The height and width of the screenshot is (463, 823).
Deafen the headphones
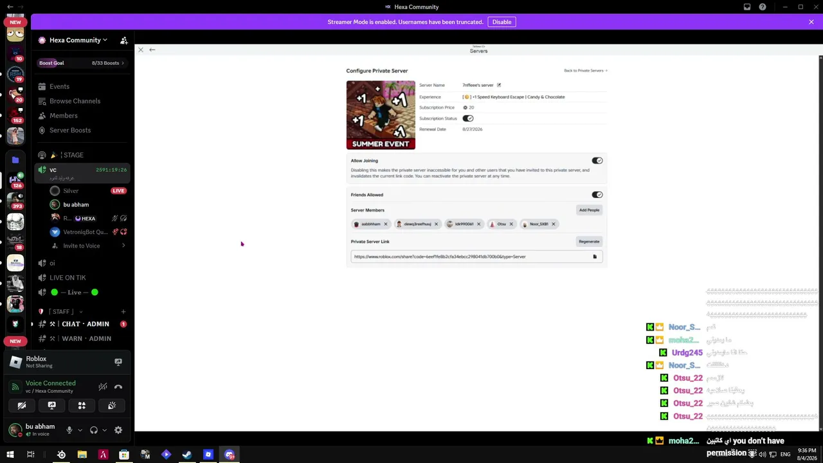(x=94, y=430)
